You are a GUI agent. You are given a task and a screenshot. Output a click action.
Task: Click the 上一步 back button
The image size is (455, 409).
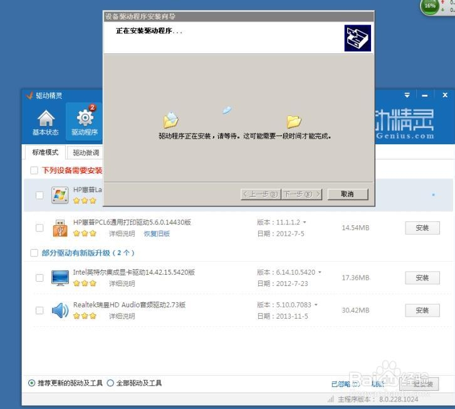point(261,194)
